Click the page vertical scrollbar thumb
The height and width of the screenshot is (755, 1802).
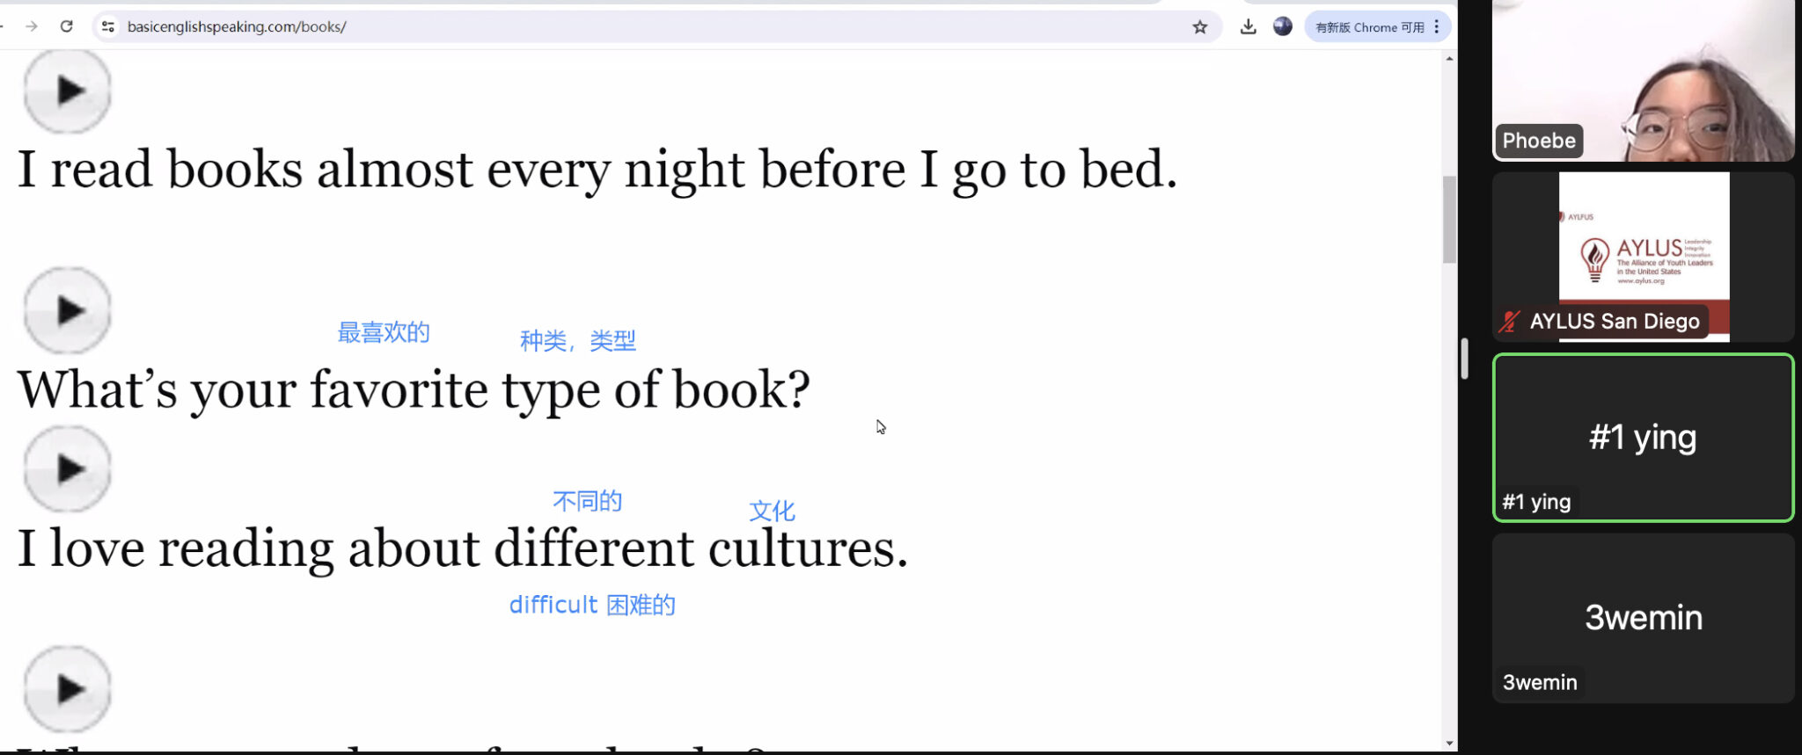(x=1449, y=220)
